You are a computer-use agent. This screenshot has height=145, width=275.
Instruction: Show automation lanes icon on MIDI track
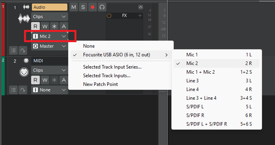click(23, 90)
